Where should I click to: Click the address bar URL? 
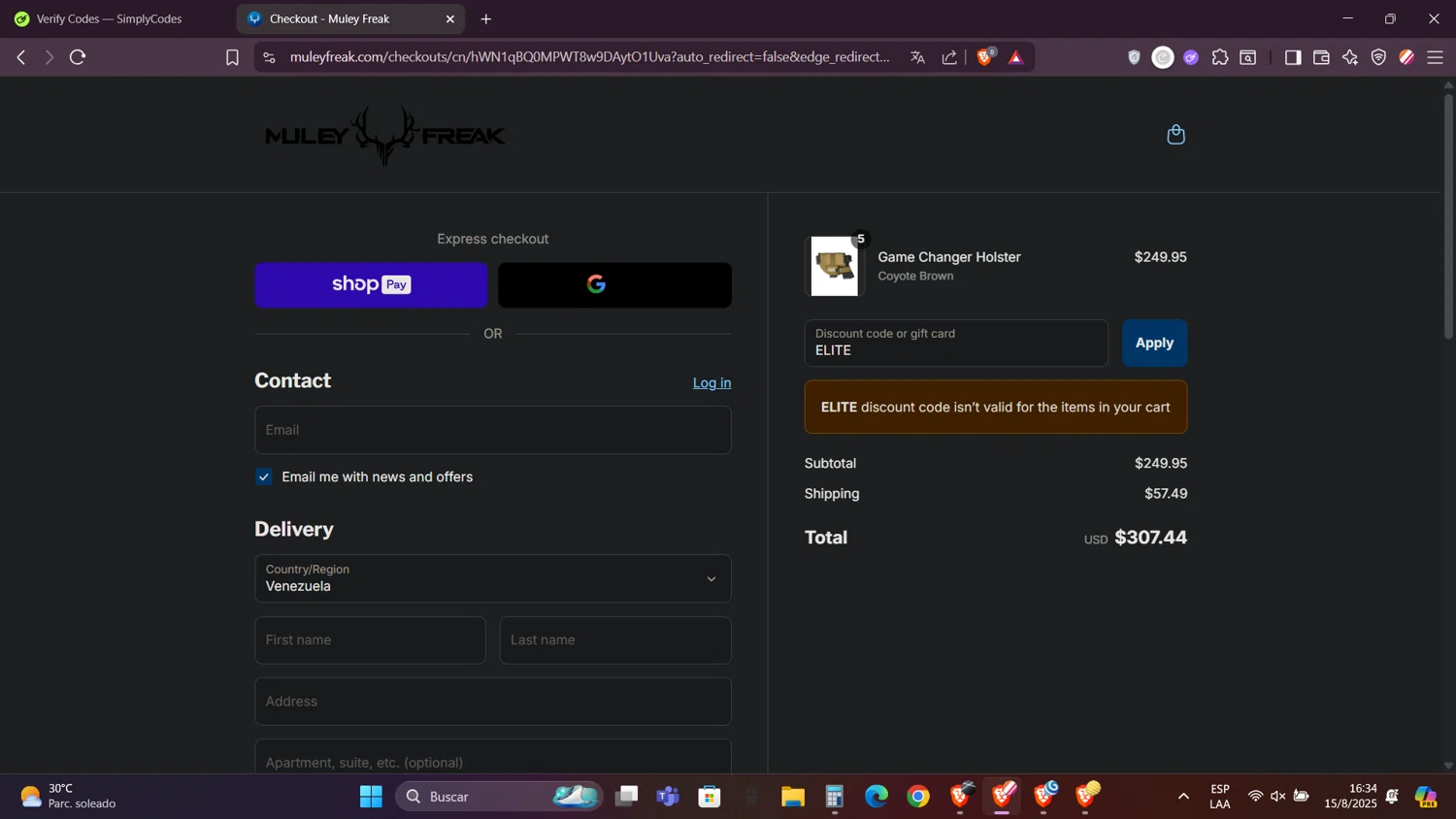(x=589, y=57)
